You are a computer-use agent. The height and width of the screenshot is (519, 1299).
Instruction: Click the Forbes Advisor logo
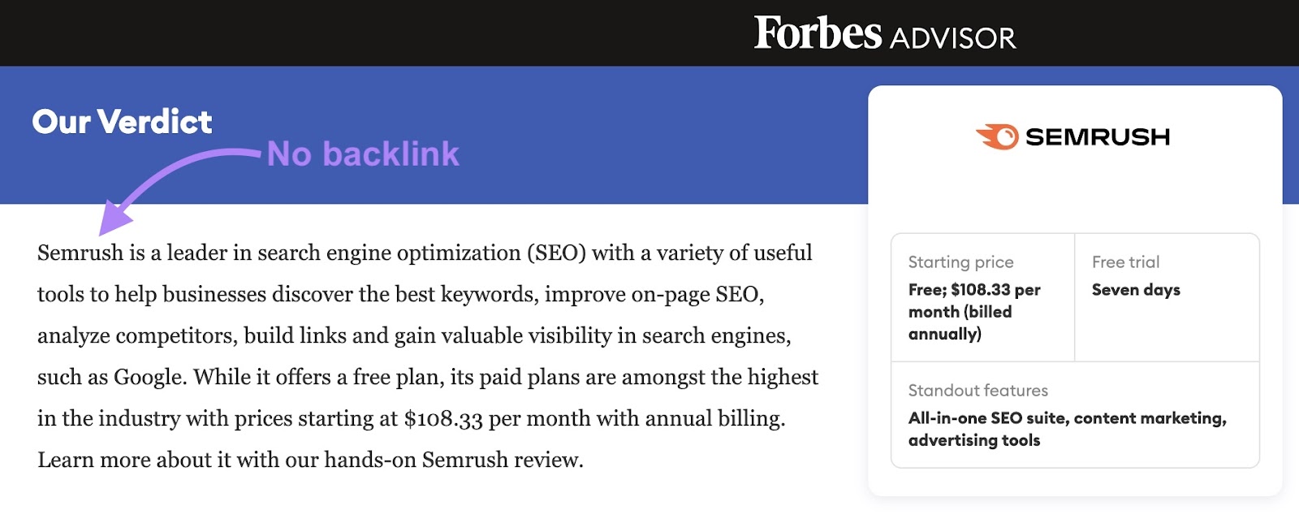point(885,33)
